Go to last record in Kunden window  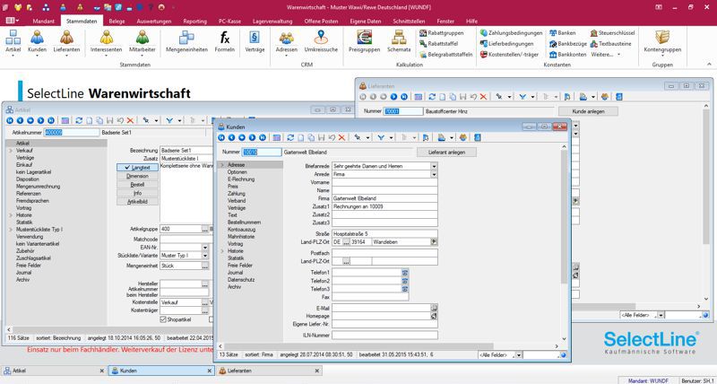tap(263, 137)
